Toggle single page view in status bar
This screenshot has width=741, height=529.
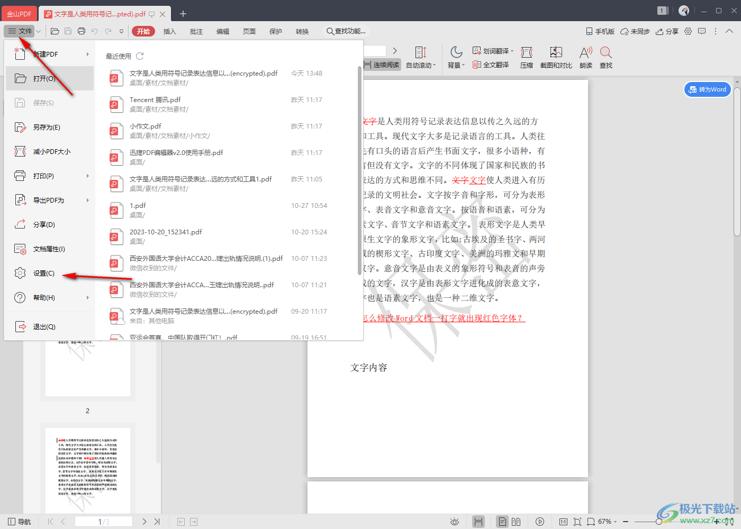(x=502, y=522)
